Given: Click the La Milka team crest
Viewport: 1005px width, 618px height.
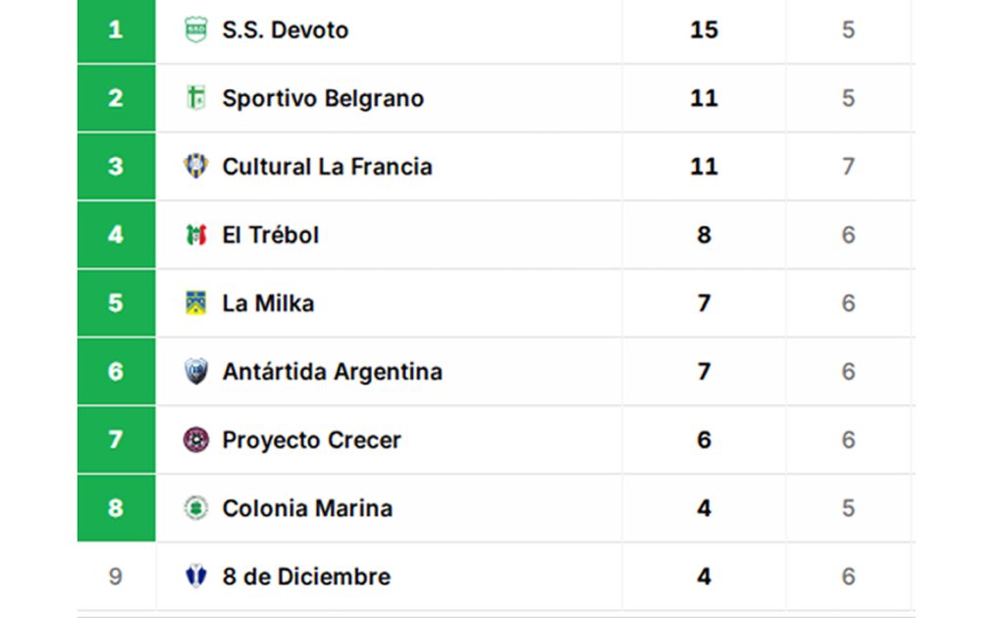Looking at the screenshot, I should [x=196, y=303].
